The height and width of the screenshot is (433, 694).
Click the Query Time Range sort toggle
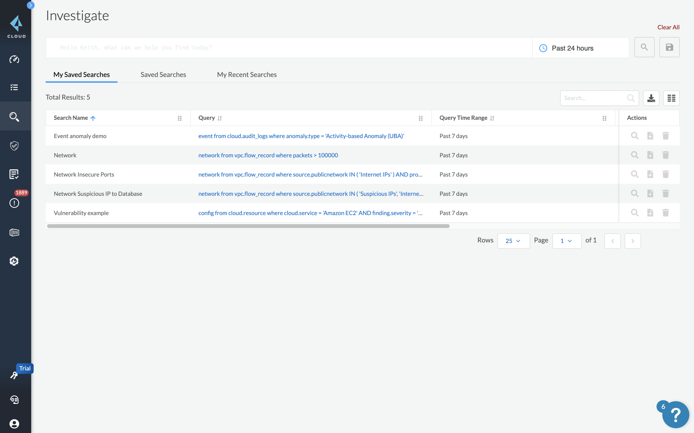[x=493, y=117]
